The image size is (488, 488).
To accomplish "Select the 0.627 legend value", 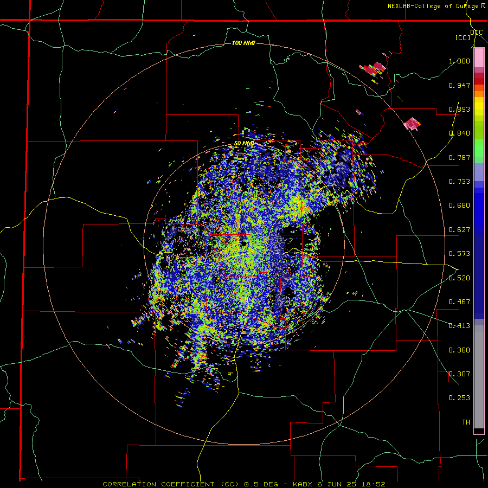I will 459,230.
